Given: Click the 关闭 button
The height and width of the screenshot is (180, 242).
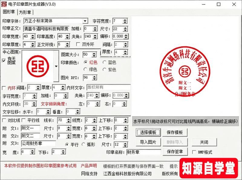Looking at the screenshot, I should 204,142.
